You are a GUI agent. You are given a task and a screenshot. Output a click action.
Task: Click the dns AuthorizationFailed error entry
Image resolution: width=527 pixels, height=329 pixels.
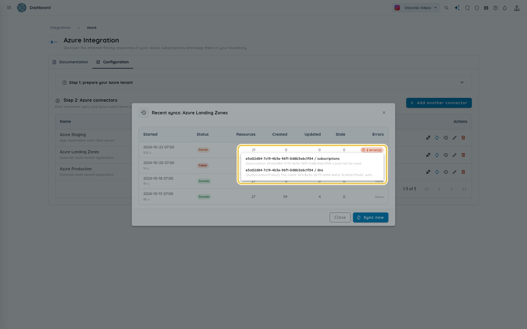coord(312,172)
